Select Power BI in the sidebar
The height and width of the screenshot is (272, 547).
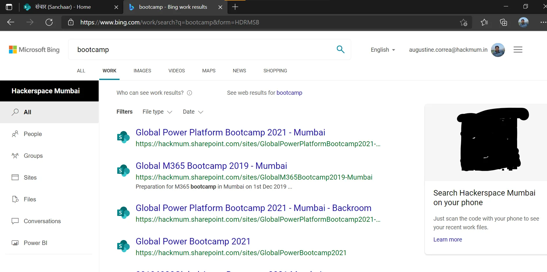tap(35, 243)
